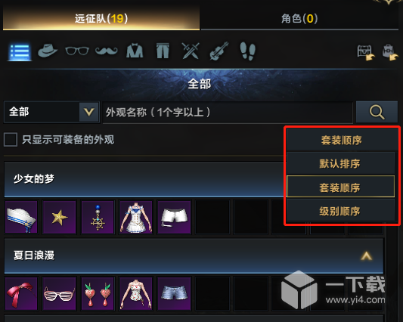Screen dimensions: 403x322
Task: Select the pants category icon
Action: point(163,51)
